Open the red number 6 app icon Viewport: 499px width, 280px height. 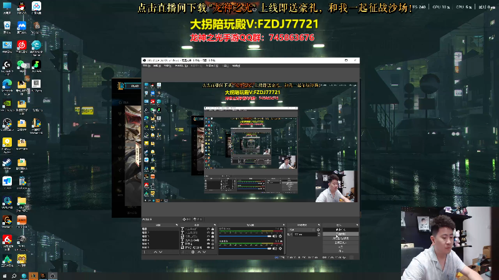tap(7, 241)
